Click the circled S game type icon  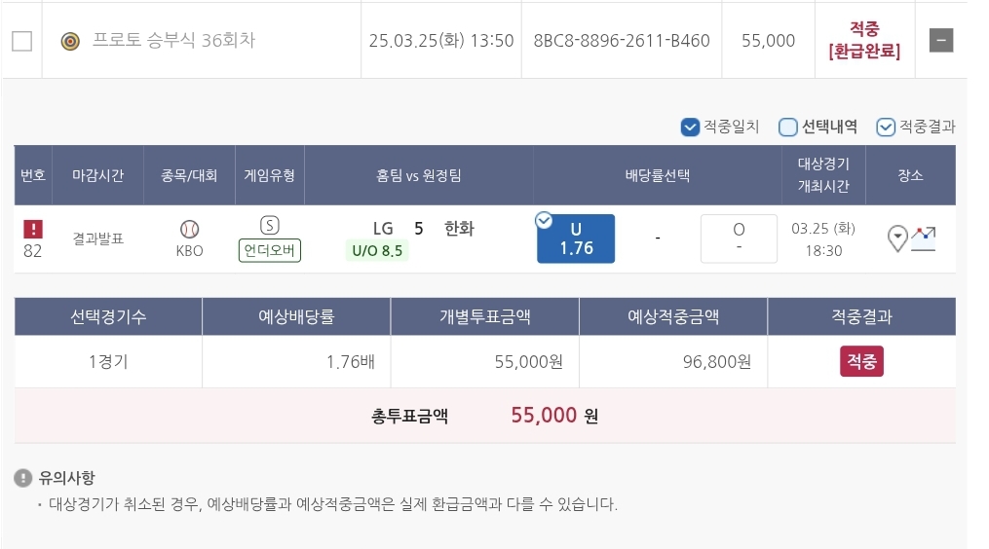click(x=270, y=226)
